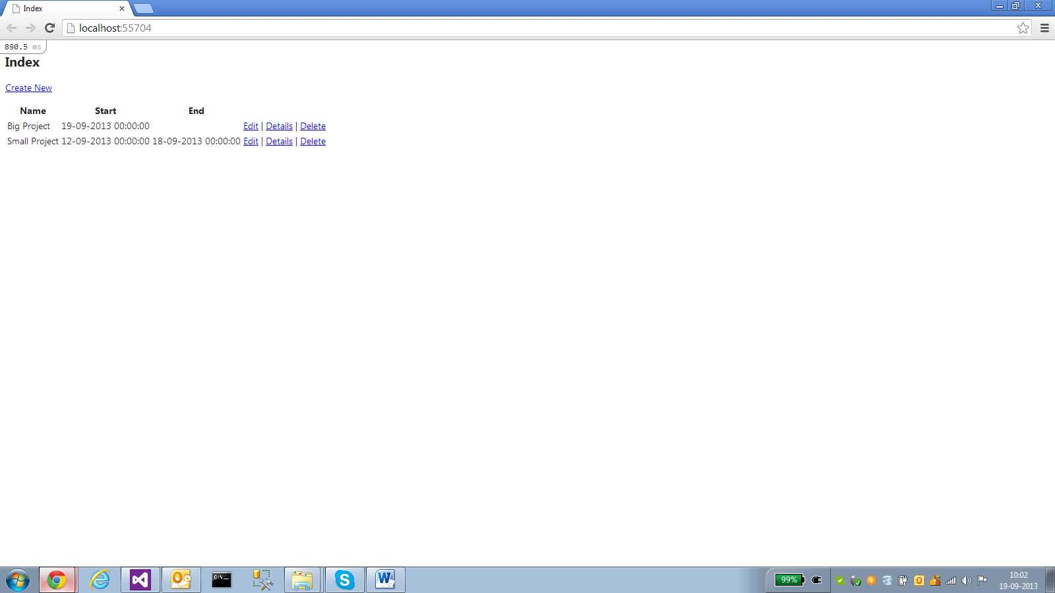
Task: Delete the Small Project entry
Action: [313, 141]
